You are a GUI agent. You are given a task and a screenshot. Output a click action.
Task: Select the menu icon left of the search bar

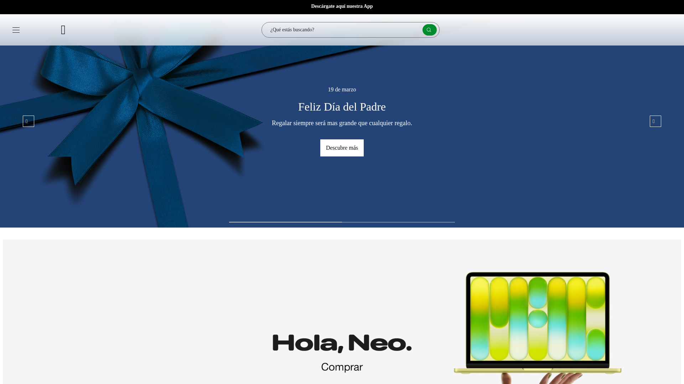click(x=16, y=30)
